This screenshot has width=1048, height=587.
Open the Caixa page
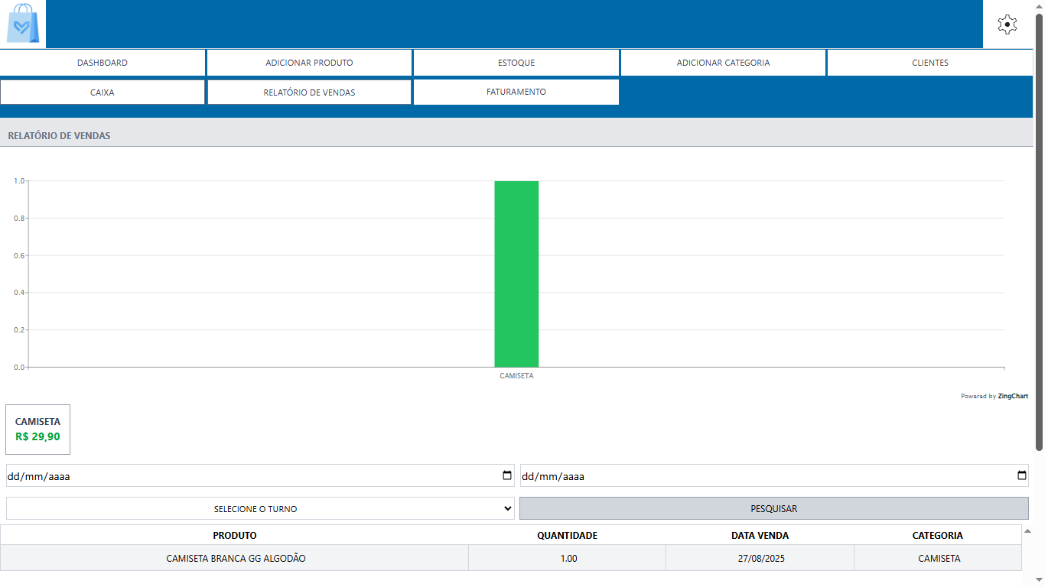103,92
